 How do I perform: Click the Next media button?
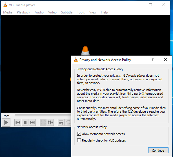(32, 122)
